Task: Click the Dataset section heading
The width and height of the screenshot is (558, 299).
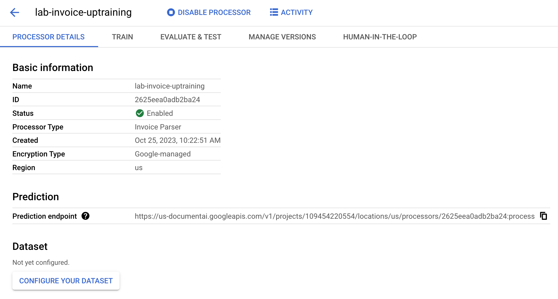Action: [x=30, y=247]
